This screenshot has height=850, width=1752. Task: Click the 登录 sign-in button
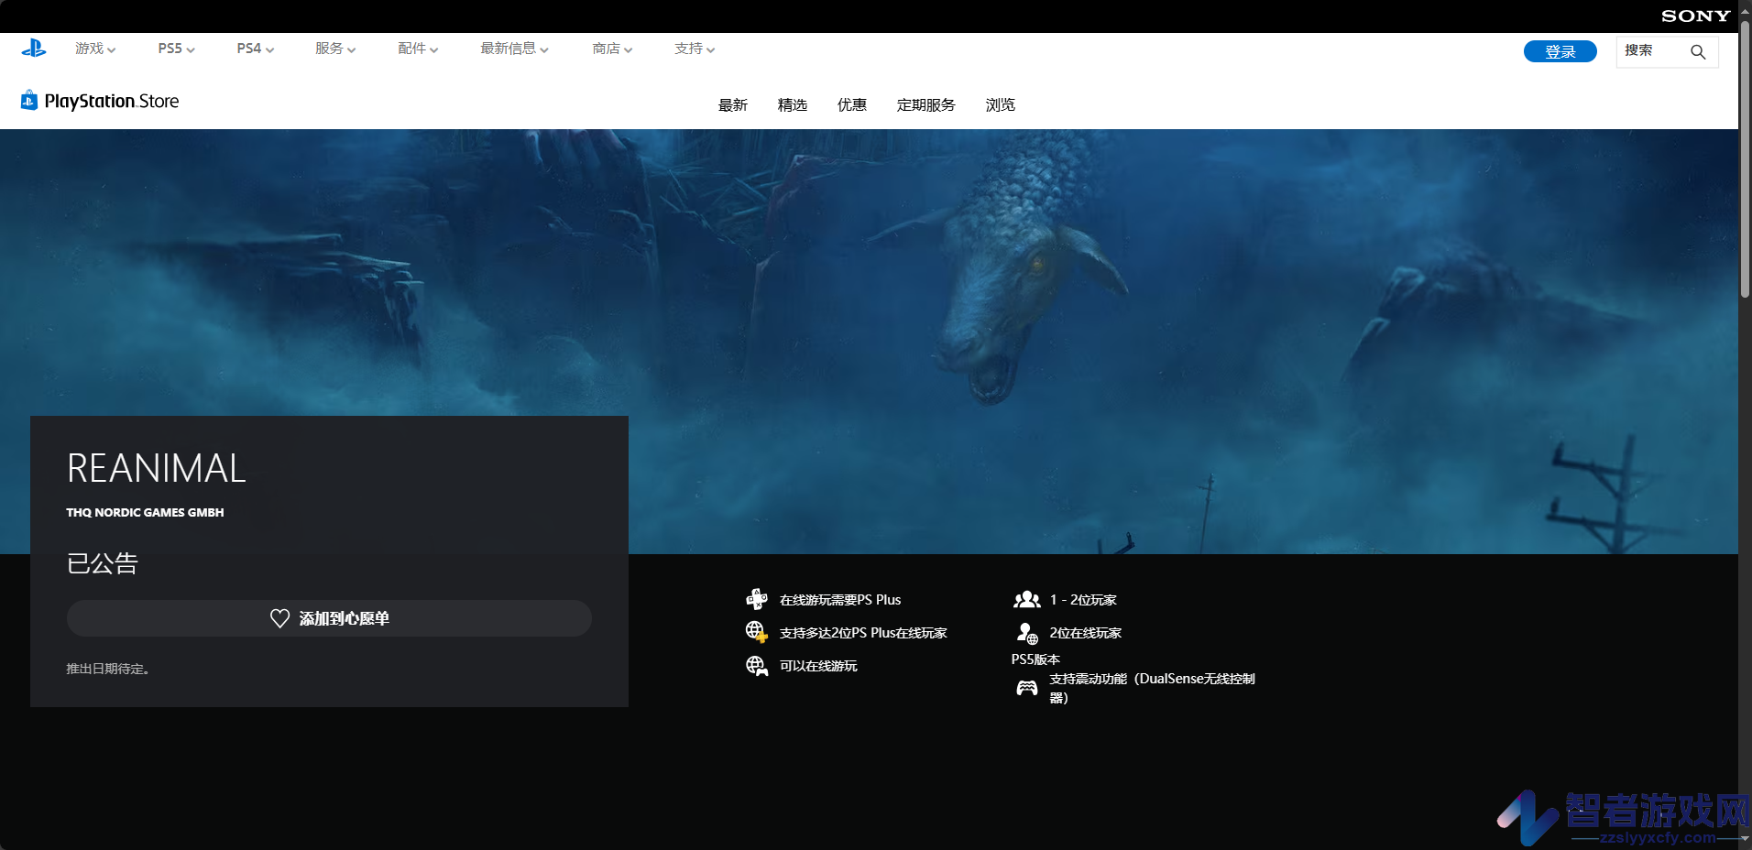[1560, 51]
